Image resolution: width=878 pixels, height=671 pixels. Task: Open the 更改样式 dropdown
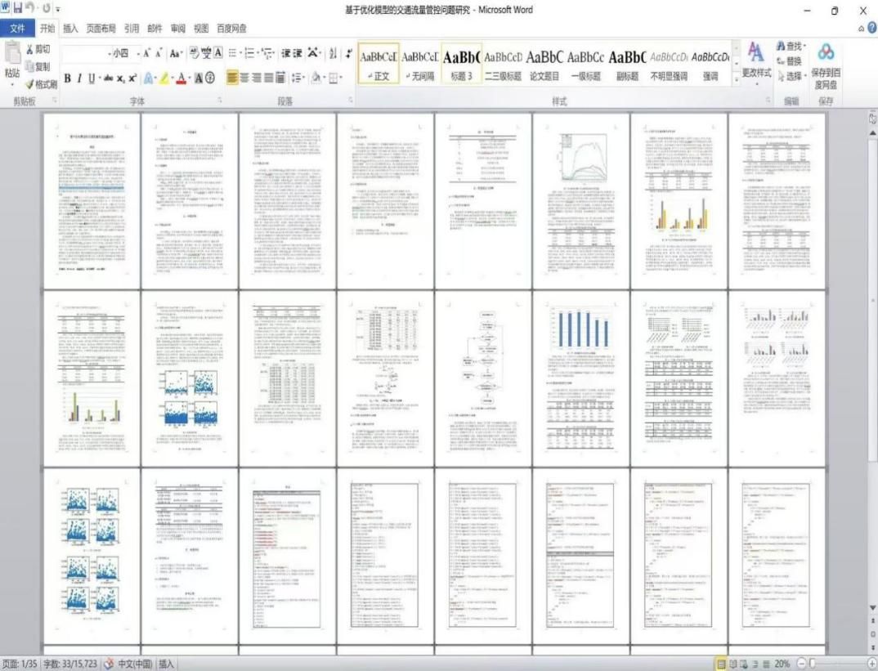point(756,64)
